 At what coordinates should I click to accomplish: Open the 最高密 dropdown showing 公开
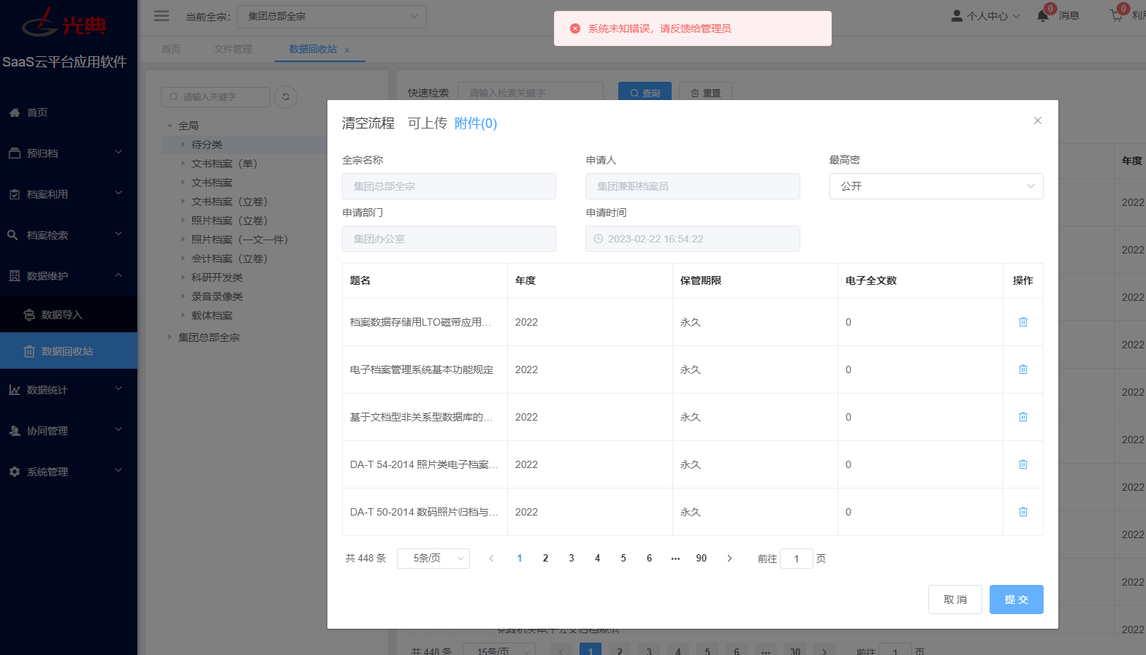[936, 186]
